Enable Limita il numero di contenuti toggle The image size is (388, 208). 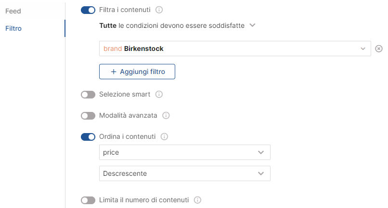(x=88, y=200)
